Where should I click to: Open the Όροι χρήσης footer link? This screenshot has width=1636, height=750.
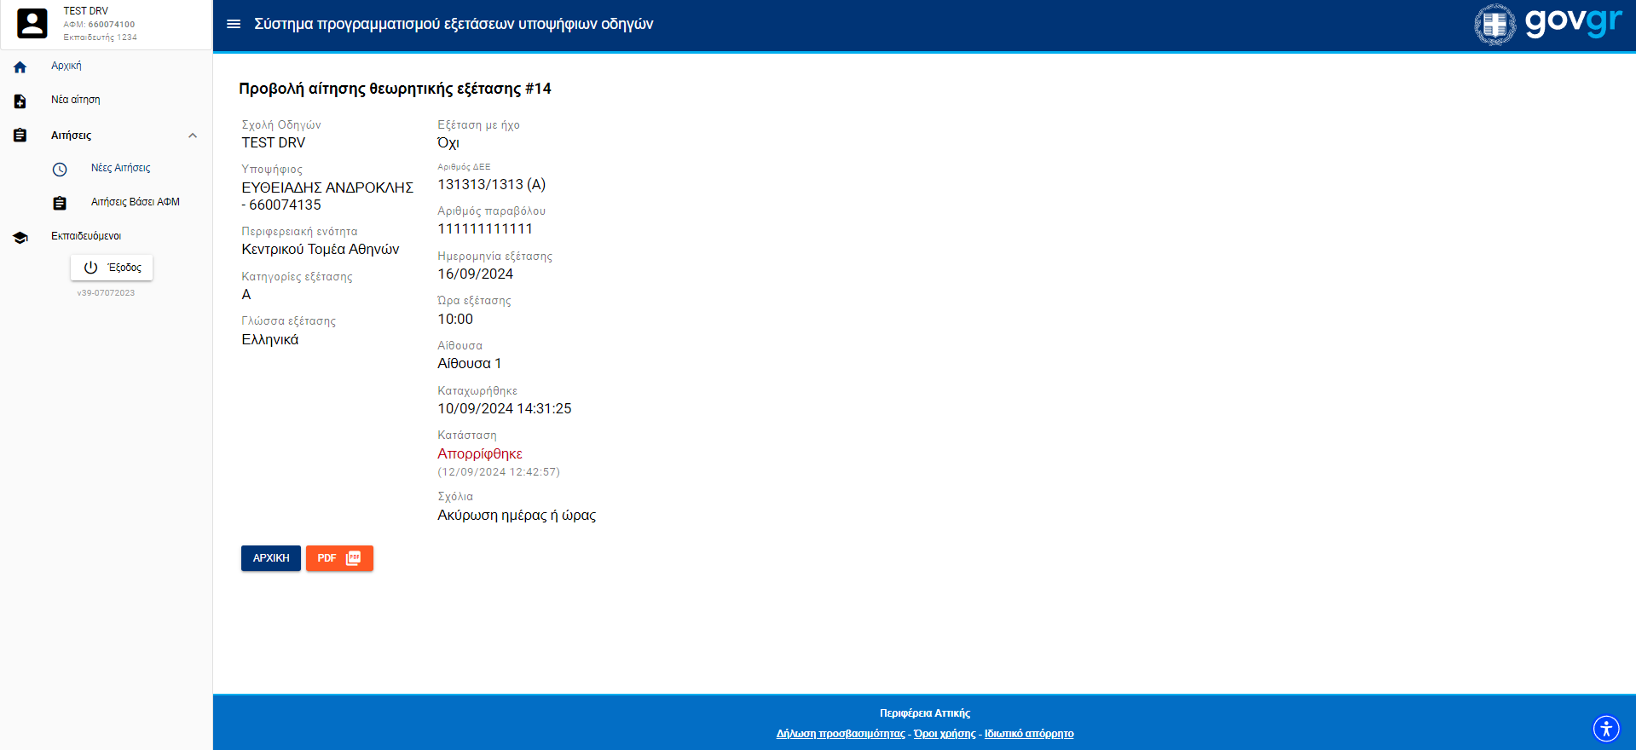pos(945,734)
